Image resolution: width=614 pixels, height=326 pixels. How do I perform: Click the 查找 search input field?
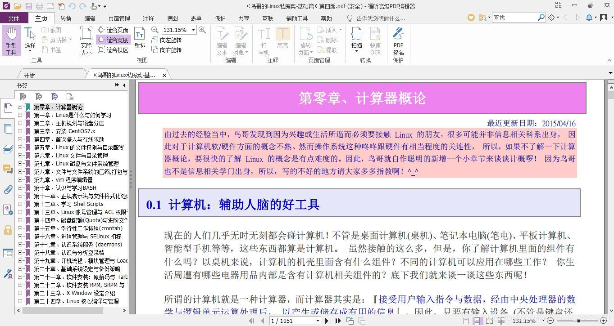(514, 18)
